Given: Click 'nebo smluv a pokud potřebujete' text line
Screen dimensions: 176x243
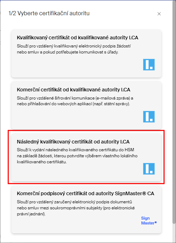Looking at the screenshot, I should click(x=68, y=52).
